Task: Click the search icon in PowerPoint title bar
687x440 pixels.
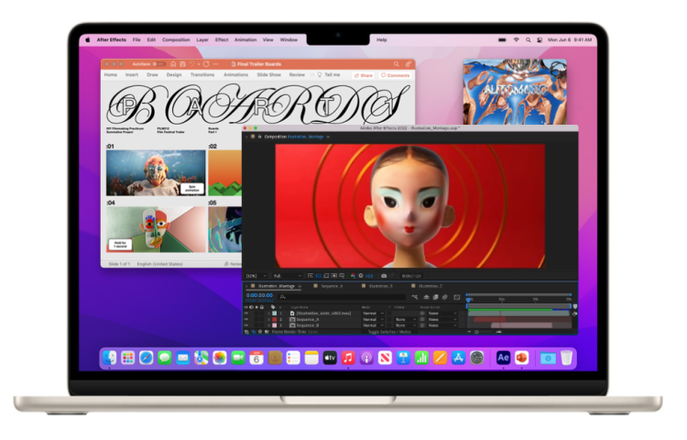Action: pyautogui.click(x=396, y=64)
